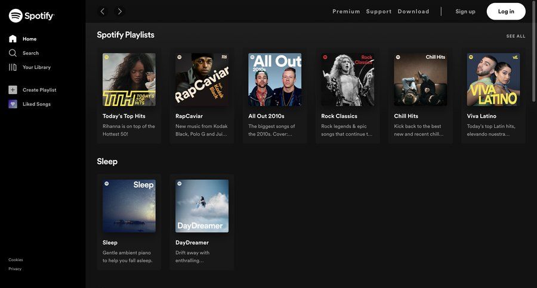537x288 pixels.
Task: Click the Download link
Action: click(x=413, y=11)
